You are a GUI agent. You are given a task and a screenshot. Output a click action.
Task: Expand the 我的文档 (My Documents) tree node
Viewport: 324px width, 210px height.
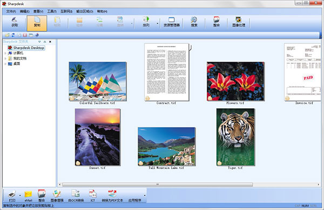pos(5,58)
